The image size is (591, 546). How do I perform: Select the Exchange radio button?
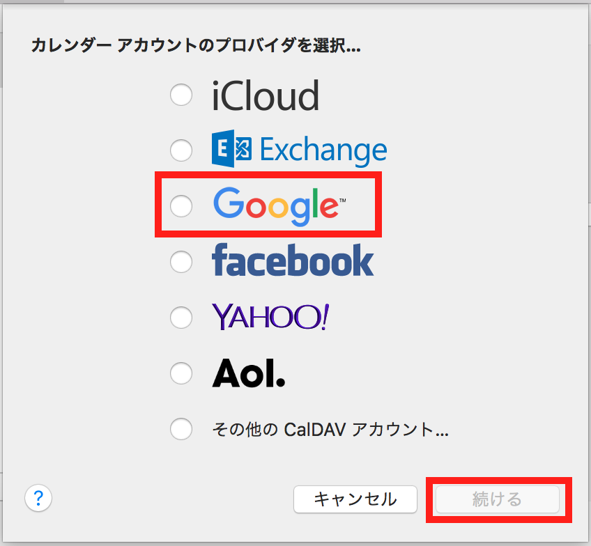coord(181,150)
